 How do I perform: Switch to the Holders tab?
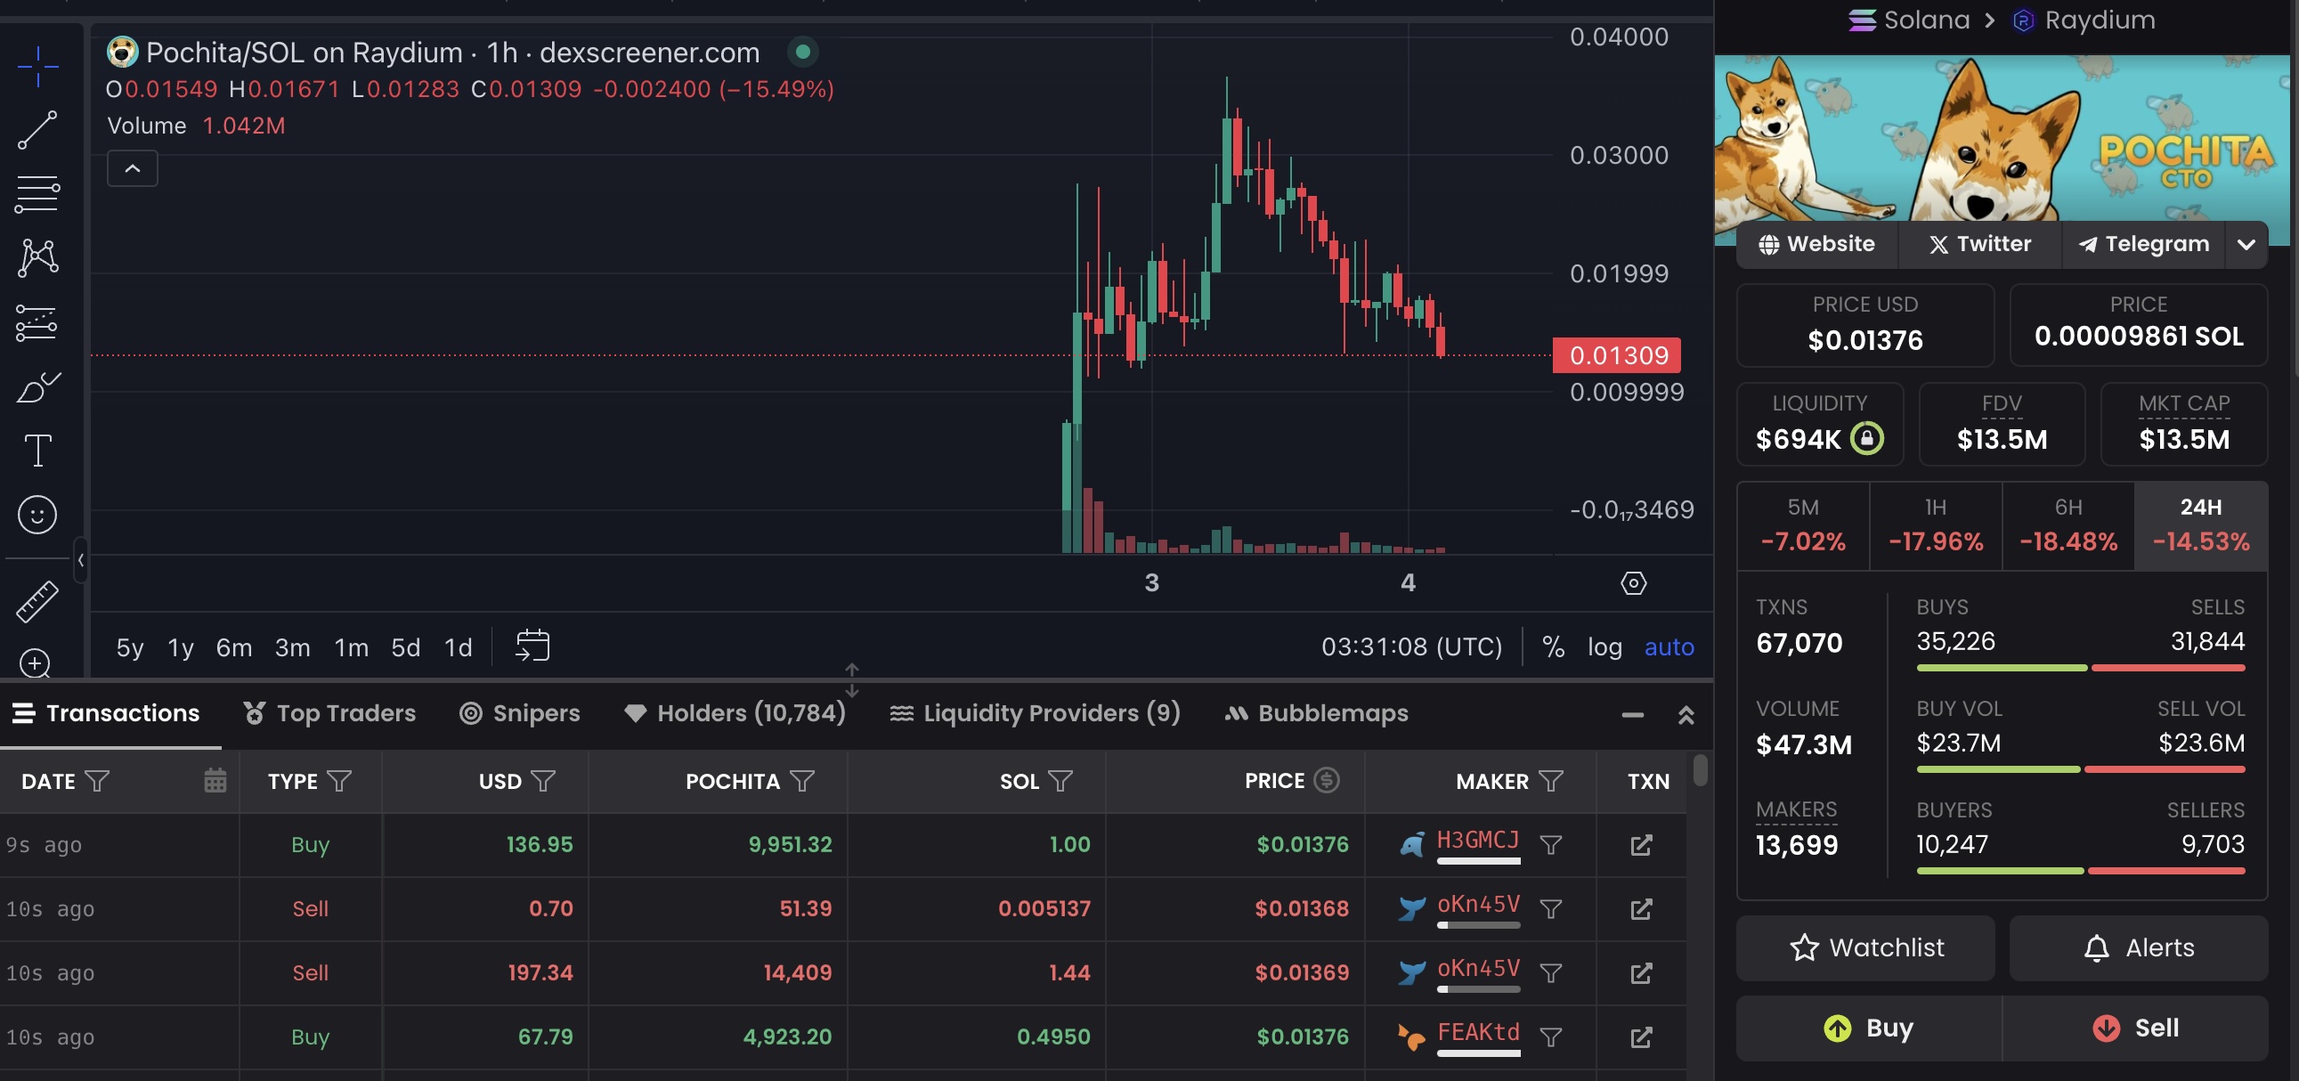(x=735, y=712)
